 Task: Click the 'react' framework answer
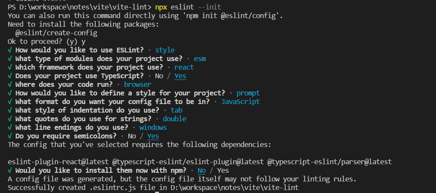pos(184,67)
